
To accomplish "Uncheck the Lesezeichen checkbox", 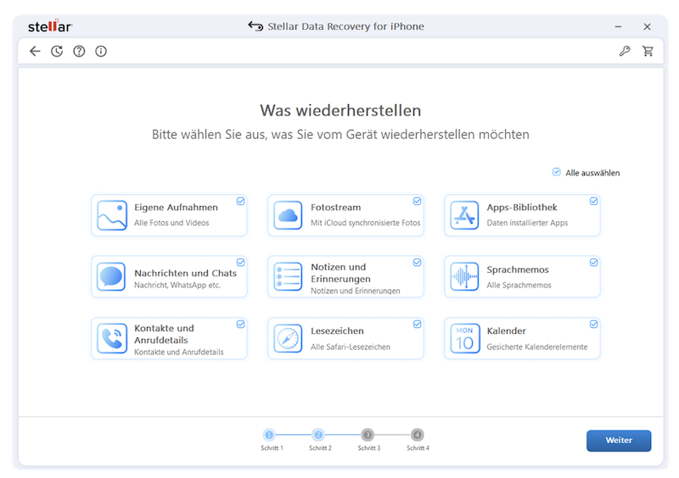I will click(417, 325).
